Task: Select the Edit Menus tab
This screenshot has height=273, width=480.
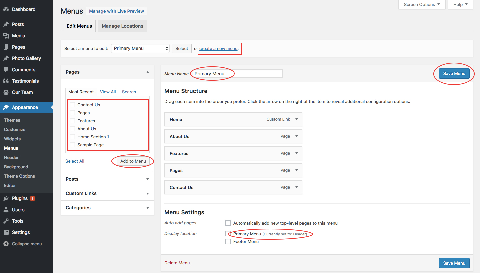Action: [x=79, y=26]
